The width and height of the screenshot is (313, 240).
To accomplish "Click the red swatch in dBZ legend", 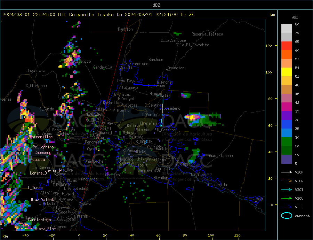I will click(x=287, y=46).
